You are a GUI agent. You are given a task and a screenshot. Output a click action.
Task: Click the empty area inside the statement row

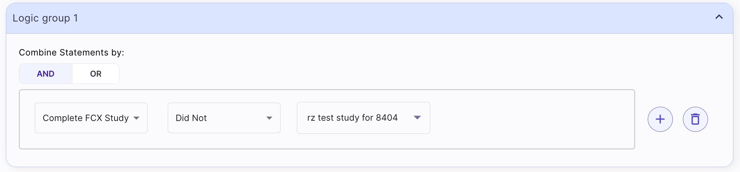point(533,119)
